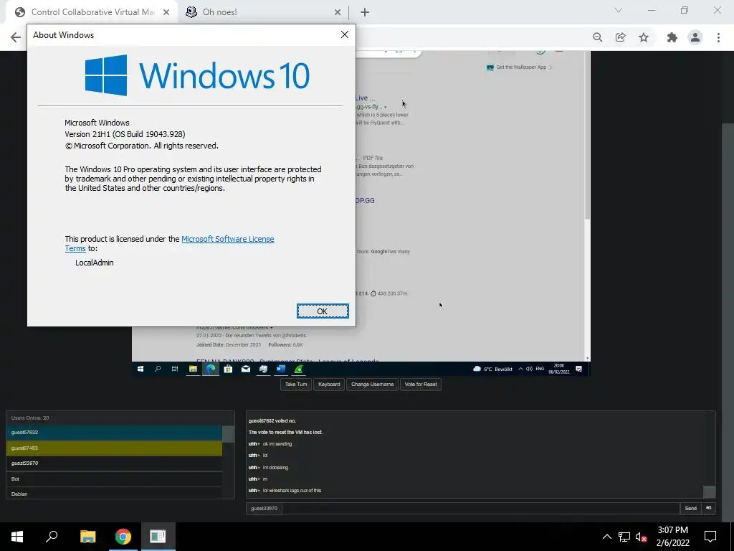This screenshot has width=734, height=551.
Task: Click the Keyboard button
Action: tap(329, 385)
